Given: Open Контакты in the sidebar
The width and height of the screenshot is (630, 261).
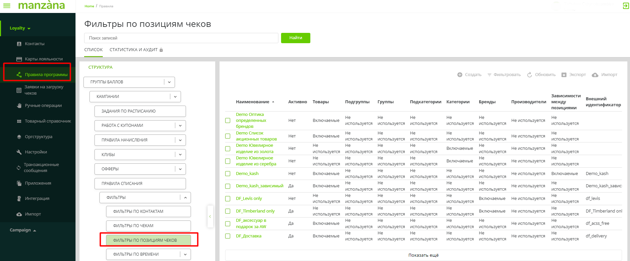Looking at the screenshot, I should pyautogui.click(x=35, y=44).
